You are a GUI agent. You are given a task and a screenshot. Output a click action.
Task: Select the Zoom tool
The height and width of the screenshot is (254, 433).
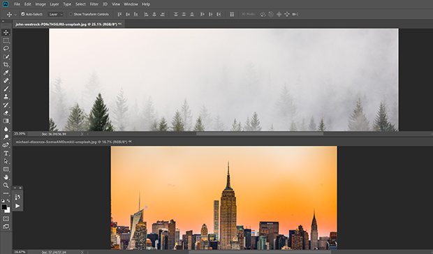[6, 185]
